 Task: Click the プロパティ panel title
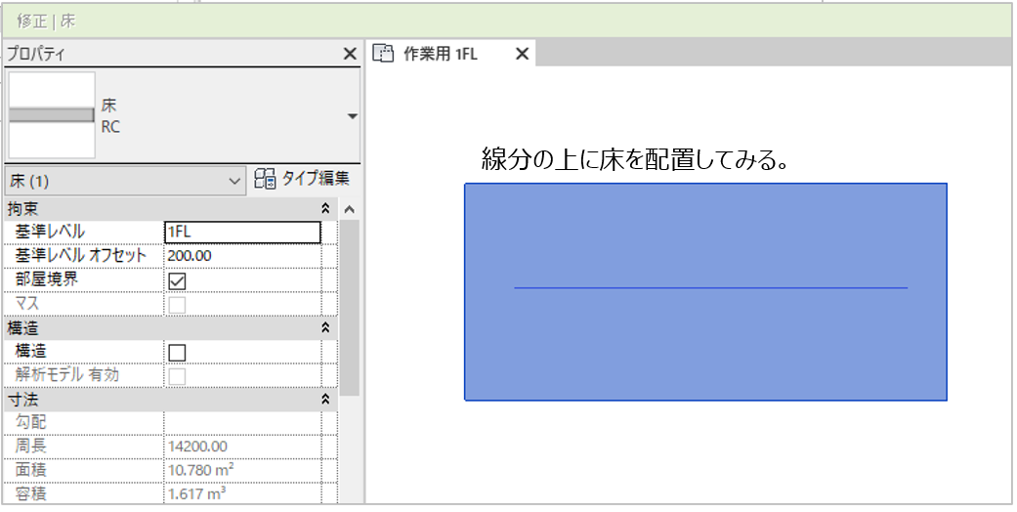[36, 54]
